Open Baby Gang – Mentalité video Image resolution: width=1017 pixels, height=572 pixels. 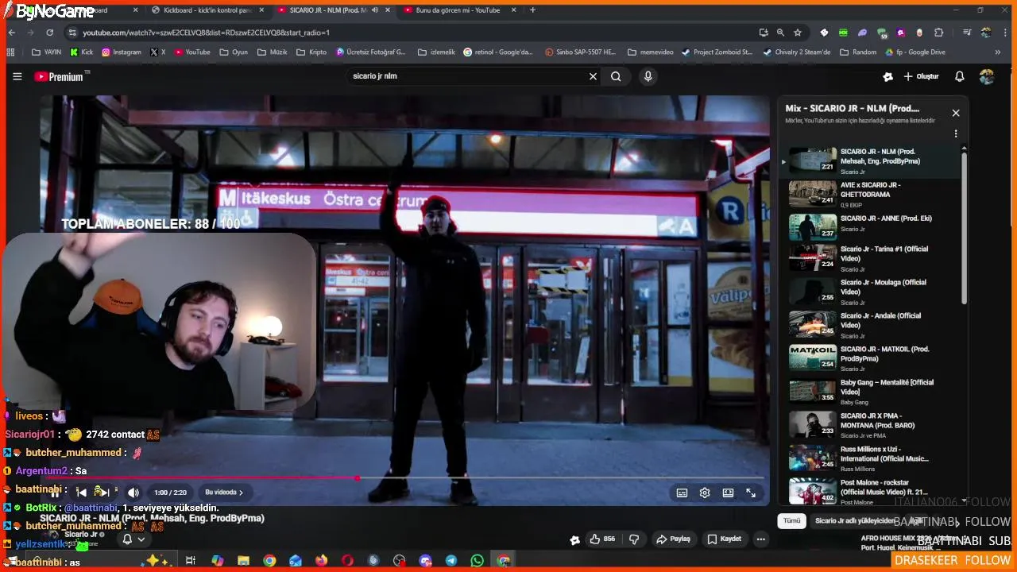click(874, 392)
